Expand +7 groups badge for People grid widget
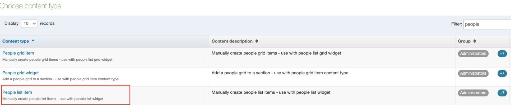 click(502, 73)
